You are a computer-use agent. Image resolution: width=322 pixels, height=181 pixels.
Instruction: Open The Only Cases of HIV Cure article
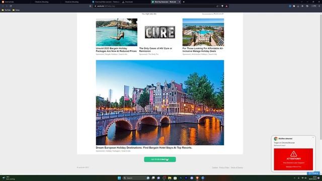[x=155, y=50]
